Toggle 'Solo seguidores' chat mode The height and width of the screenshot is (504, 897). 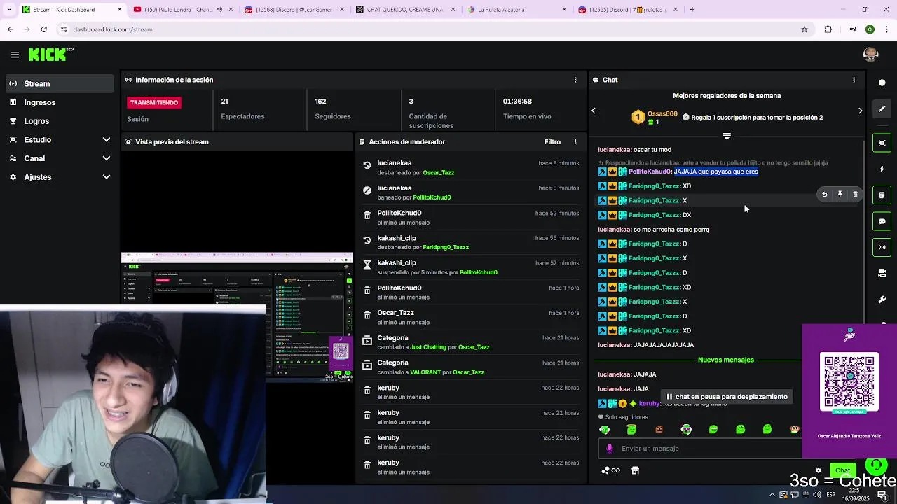[623, 417]
